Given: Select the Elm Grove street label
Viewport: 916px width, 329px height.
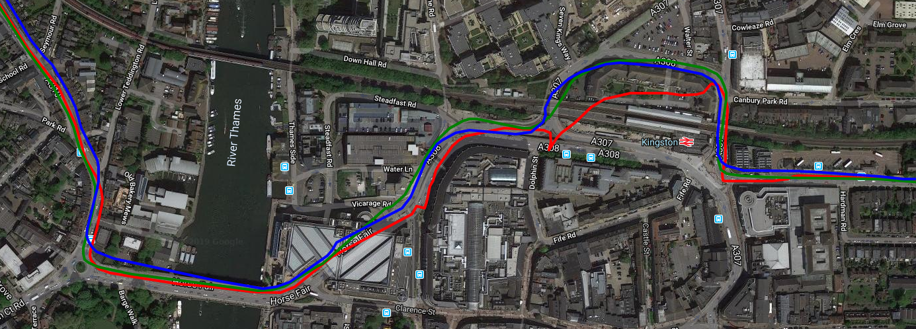Looking at the screenshot, I should (890, 25).
